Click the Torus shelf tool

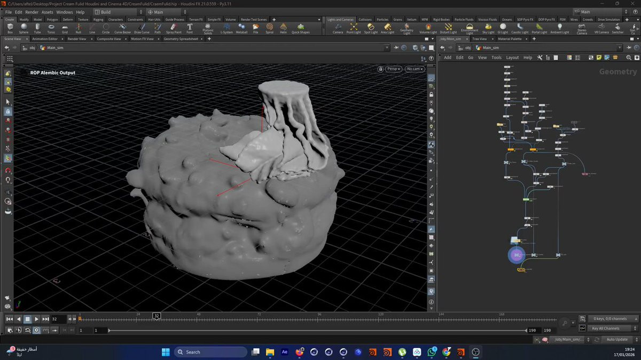[x=51, y=28]
